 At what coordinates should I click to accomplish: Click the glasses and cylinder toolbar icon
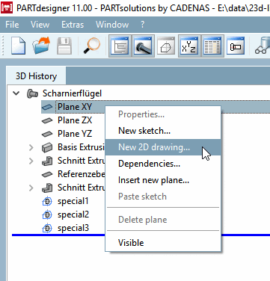click(x=263, y=46)
